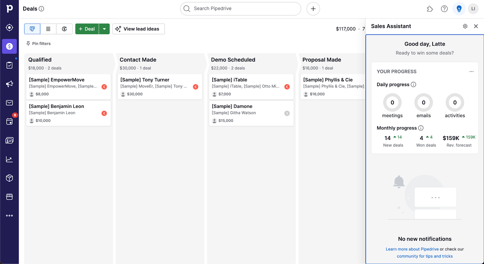The image size is (484, 264).
Task: Open the integrations puzzle-piece icon
Action: point(430,9)
